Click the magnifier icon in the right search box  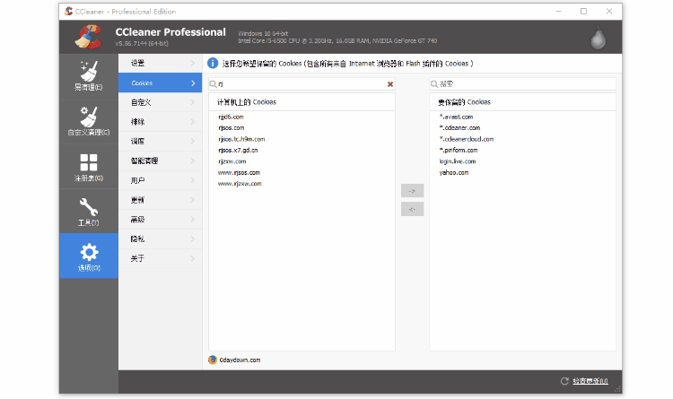coord(434,84)
